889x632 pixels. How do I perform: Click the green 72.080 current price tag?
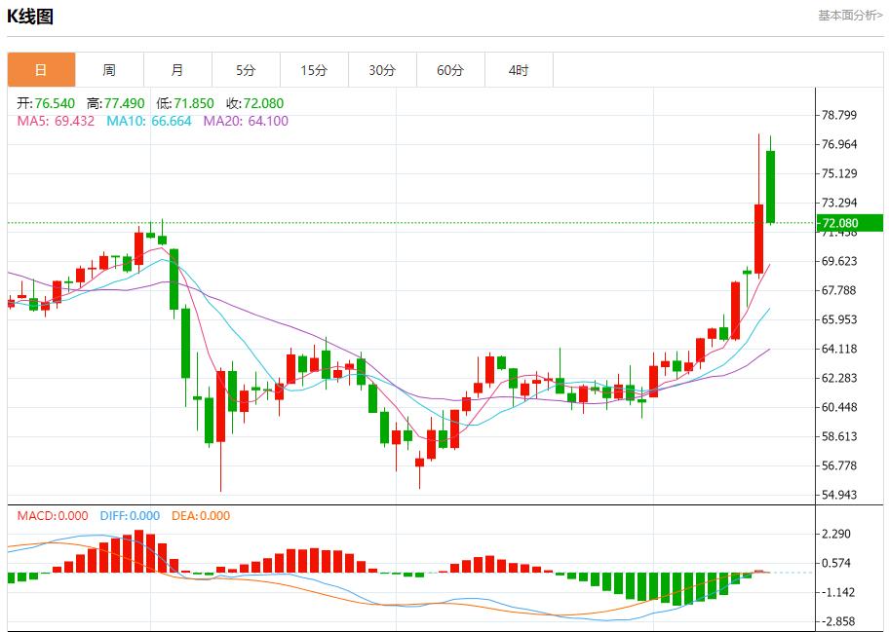click(x=849, y=223)
